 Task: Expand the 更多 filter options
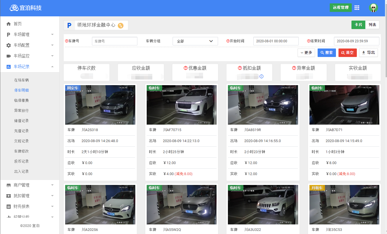[x=306, y=53]
